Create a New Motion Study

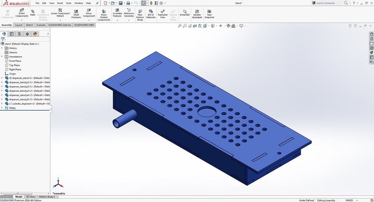[140, 16]
